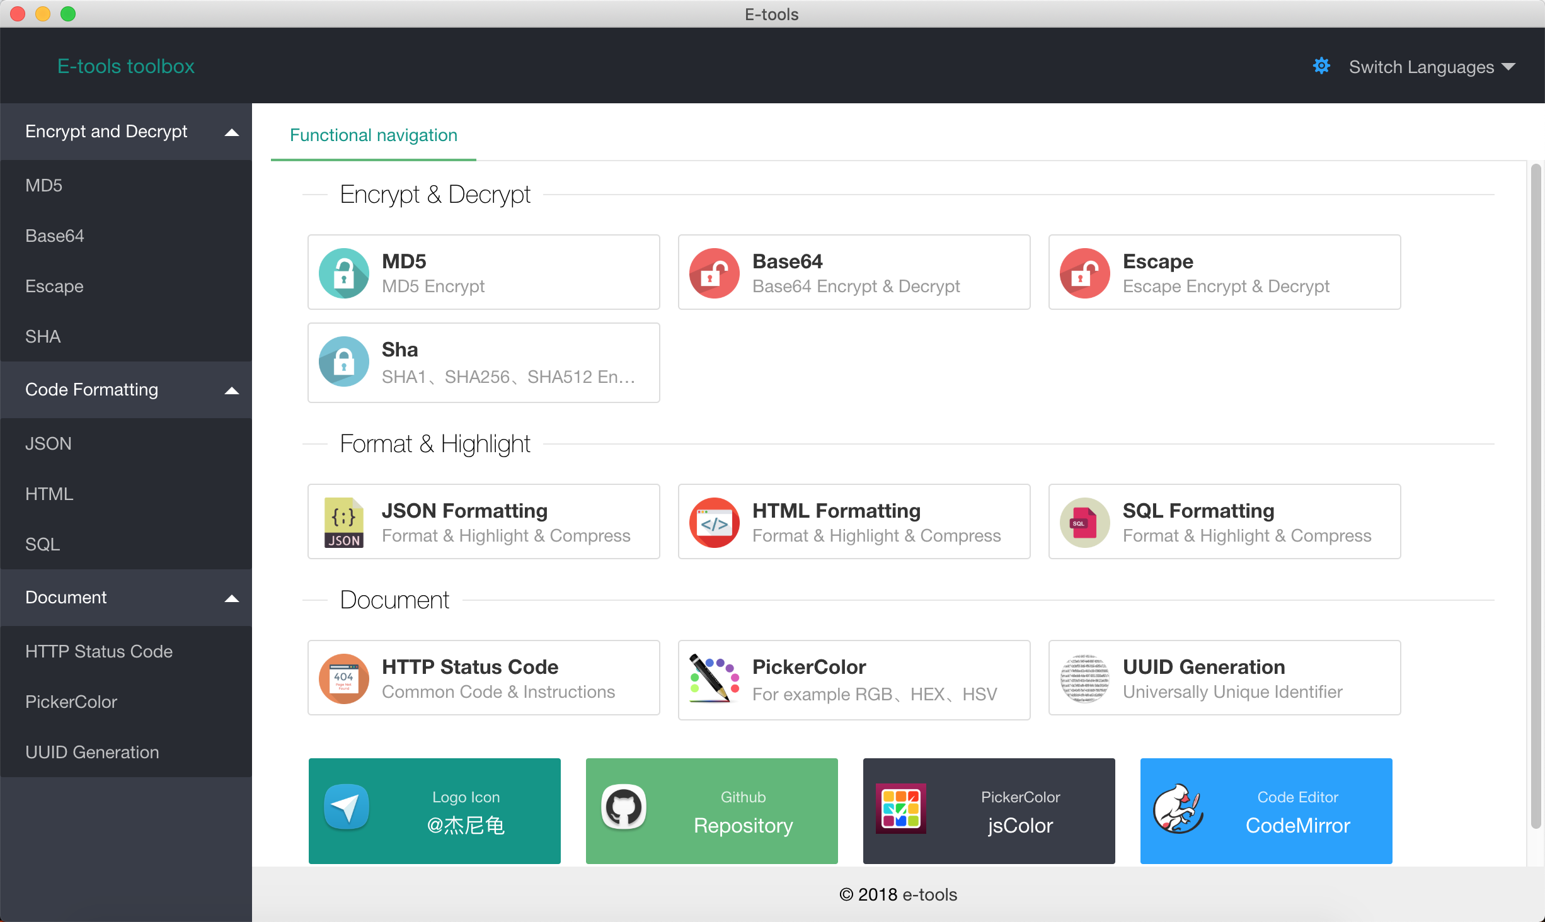This screenshot has height=922, width=1545.
Task: Click the Sha encryption lock icon
Action: (x=343, y=362)
